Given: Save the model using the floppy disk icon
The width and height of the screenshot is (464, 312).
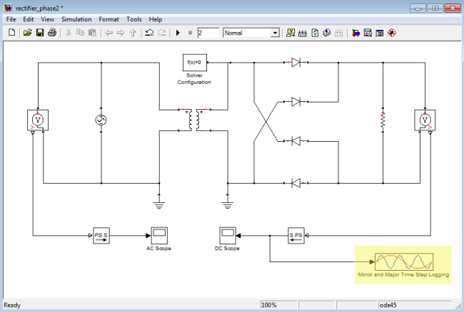Looking at the screenshot, I should click(39, 33).
